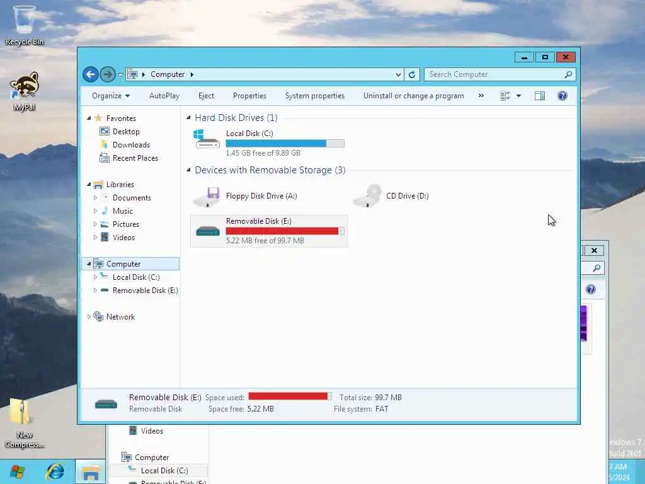The image size is (645, 484).
Task: Open Recent Places under Favorites
Action: point(135,158)
